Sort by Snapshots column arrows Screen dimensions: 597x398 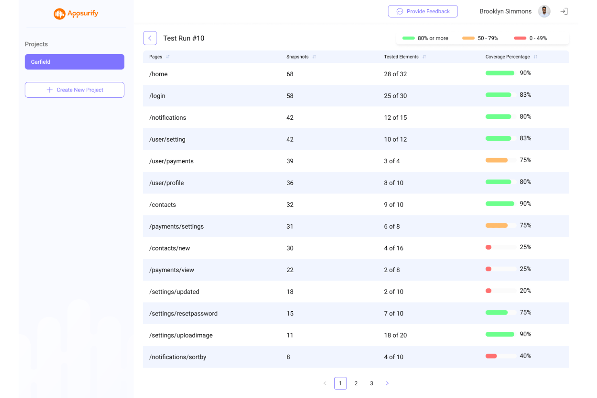(314, 57)
